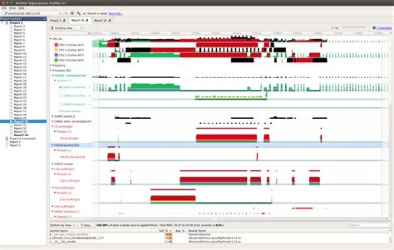Click the yellow CPU 1 color swatch
This screenshot has width=394, height=250.
pyautogui.click(x=56, y=50)
